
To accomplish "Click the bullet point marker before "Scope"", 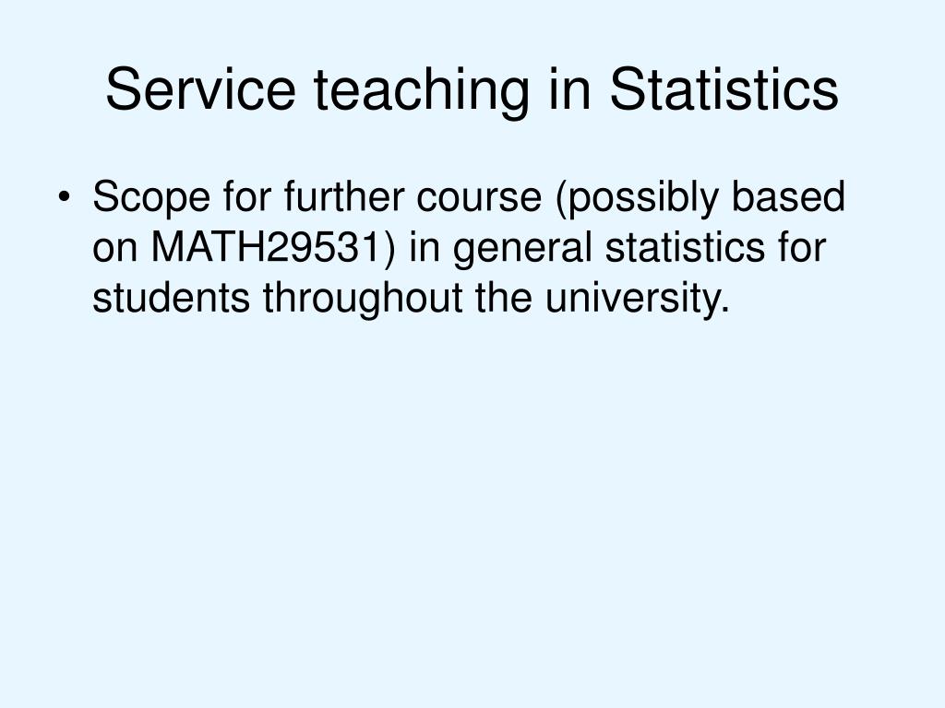I will 64,197.
